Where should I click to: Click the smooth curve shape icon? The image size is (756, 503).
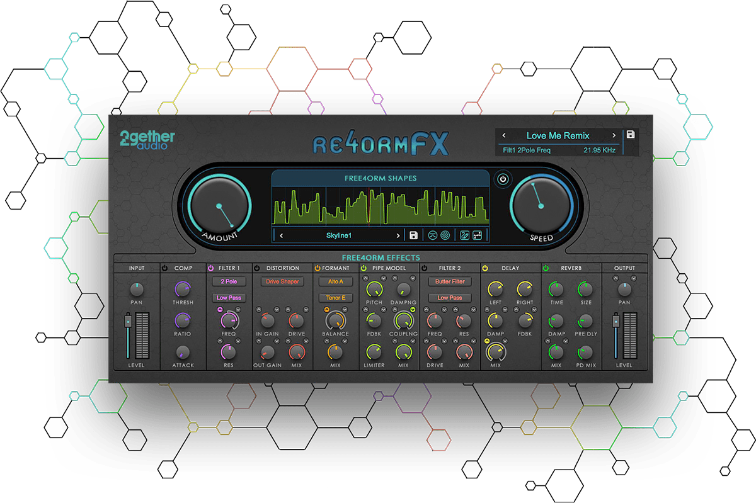point(432,235)
